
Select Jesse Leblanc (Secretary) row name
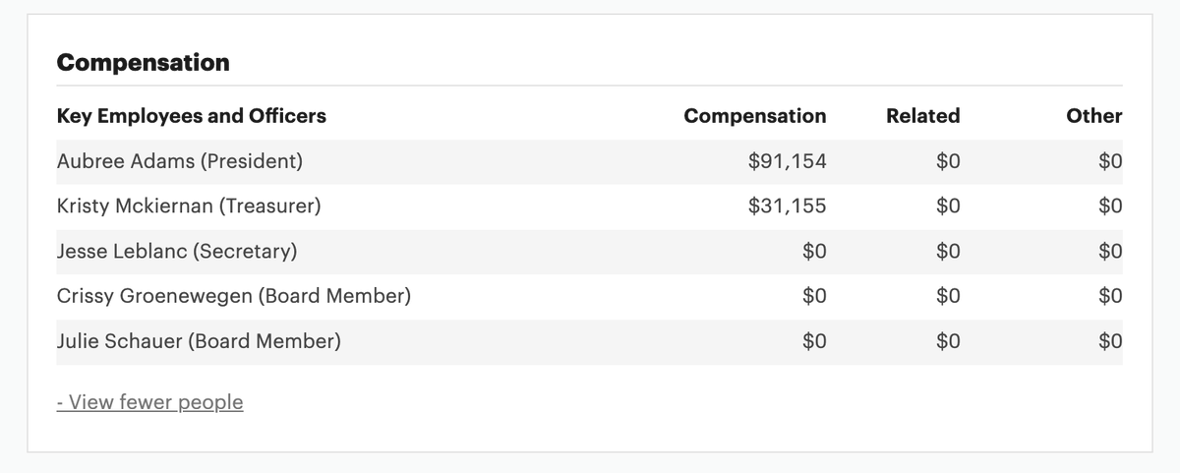coord(177,252)
